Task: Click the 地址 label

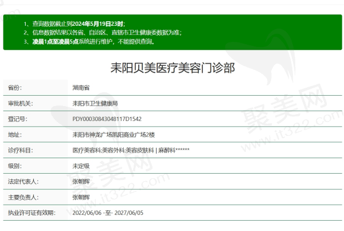Action: tap(15, 135)
